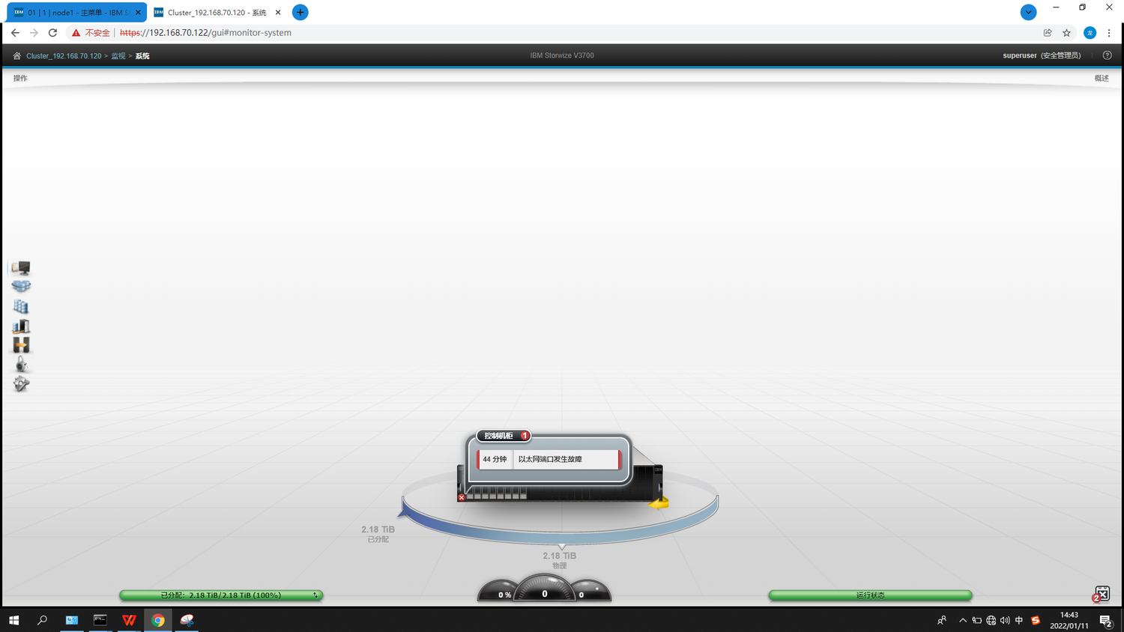Open the Access padlock sidebar icon

pos(21,365)
